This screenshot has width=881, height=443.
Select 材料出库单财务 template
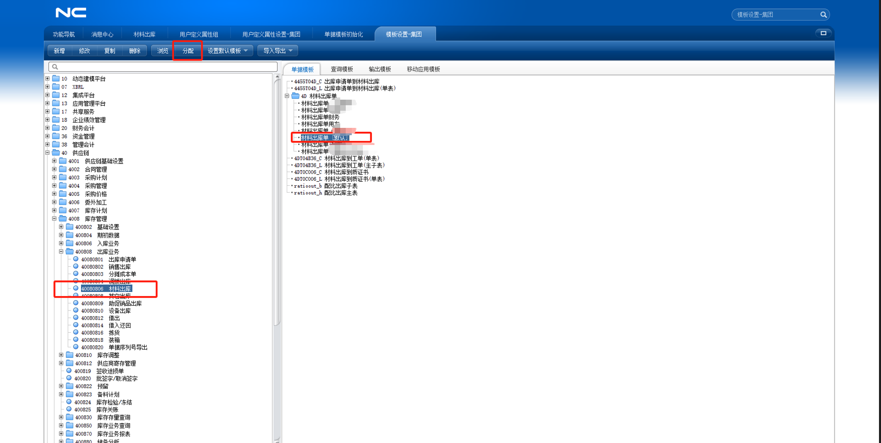[x=321, y=117]
